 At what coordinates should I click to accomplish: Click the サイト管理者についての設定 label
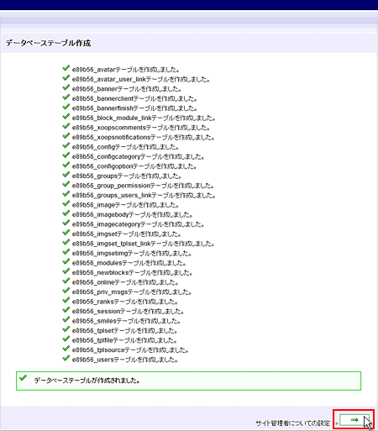[292, 423]
